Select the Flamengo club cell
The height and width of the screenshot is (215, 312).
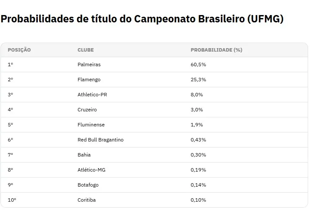[x=89, y=80]
